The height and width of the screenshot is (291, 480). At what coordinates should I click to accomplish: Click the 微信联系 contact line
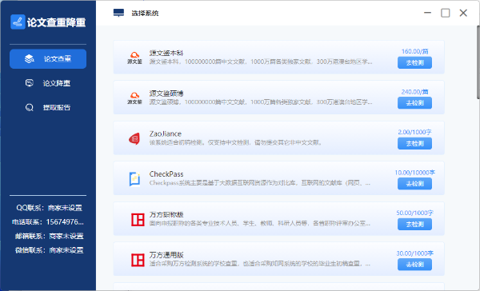click(x=50, y=250)
